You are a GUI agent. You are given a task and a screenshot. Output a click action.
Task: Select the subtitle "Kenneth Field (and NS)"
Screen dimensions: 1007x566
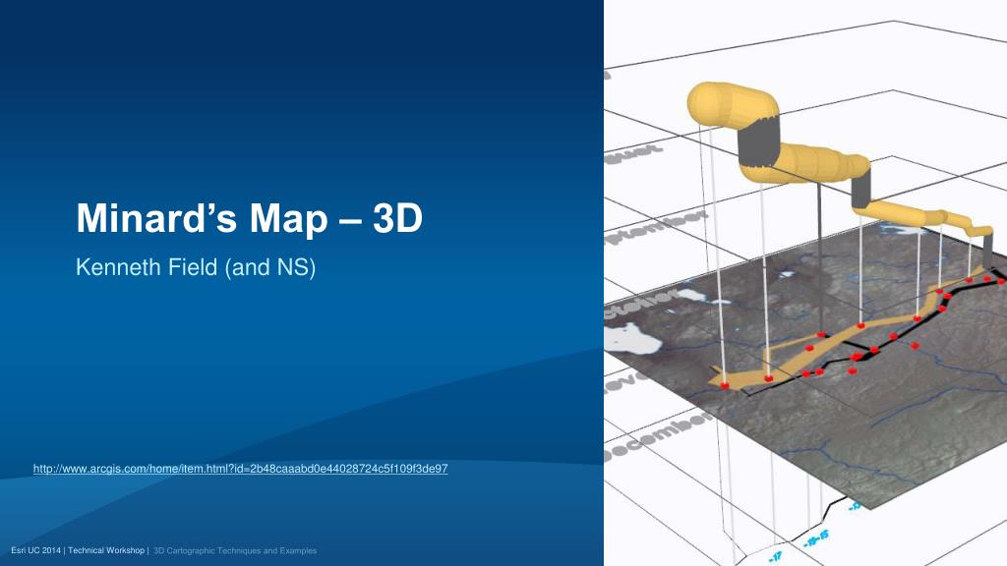point(196,267)
